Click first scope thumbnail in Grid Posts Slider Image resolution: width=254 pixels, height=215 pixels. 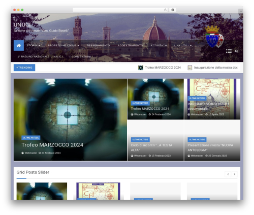pyautogui.click(x=42, y=191)
